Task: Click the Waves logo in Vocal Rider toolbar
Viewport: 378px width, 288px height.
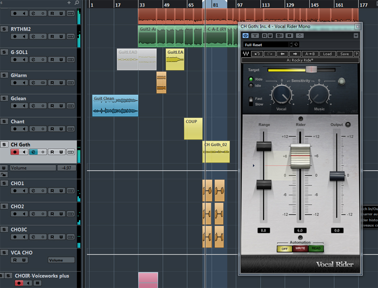Action: pyautogui.click(x=246, y=53)
